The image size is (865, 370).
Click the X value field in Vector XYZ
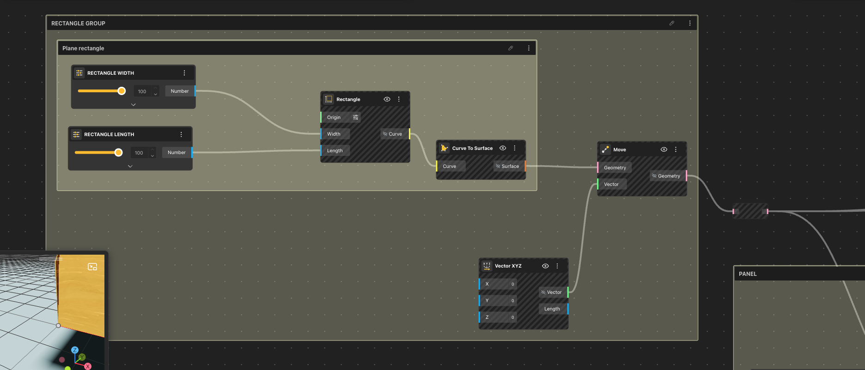point(499,284)
